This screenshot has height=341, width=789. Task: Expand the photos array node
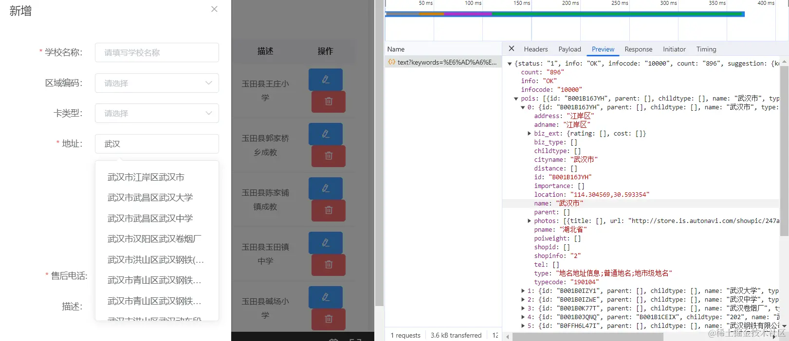click(x=530, y=221)
